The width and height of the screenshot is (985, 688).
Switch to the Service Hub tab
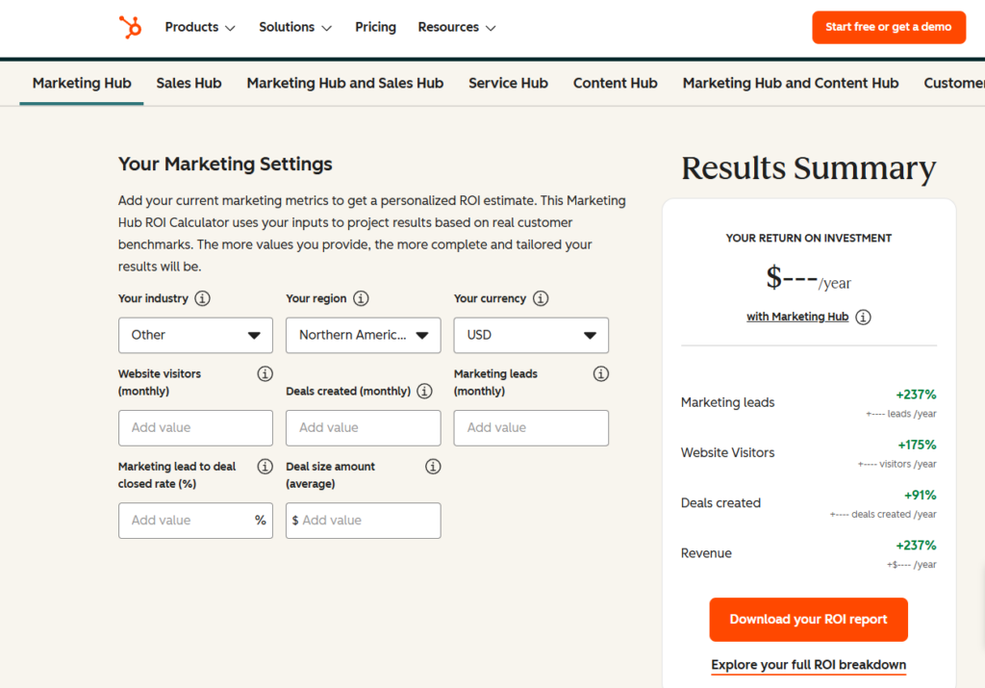tap(508, 83)
